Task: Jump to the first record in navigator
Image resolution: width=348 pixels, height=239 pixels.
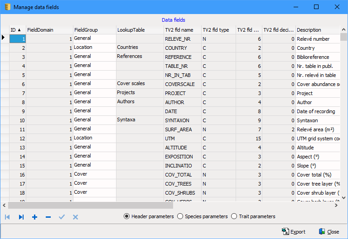Action: click(x=7, y=217)
